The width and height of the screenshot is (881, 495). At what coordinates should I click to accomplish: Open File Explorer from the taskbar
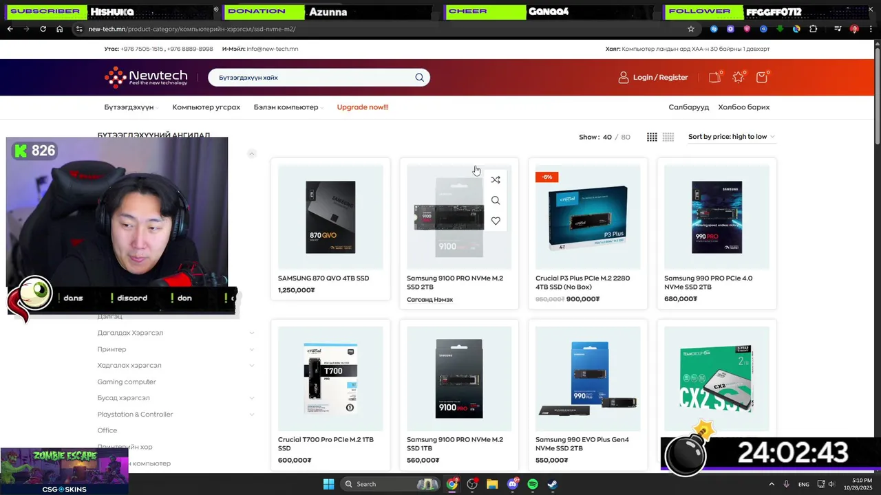pyautogui.click(x=492, y=484)
